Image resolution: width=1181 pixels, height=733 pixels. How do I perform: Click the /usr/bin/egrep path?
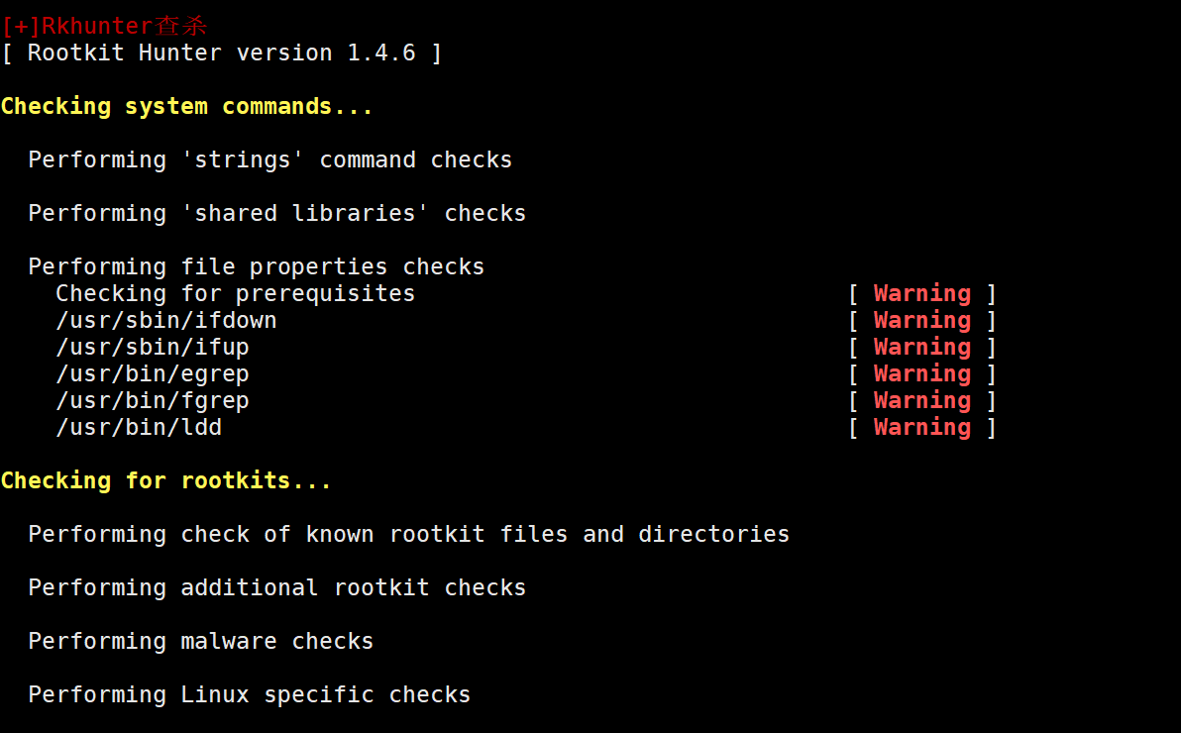pyautogui.click(x=153, y=373)
